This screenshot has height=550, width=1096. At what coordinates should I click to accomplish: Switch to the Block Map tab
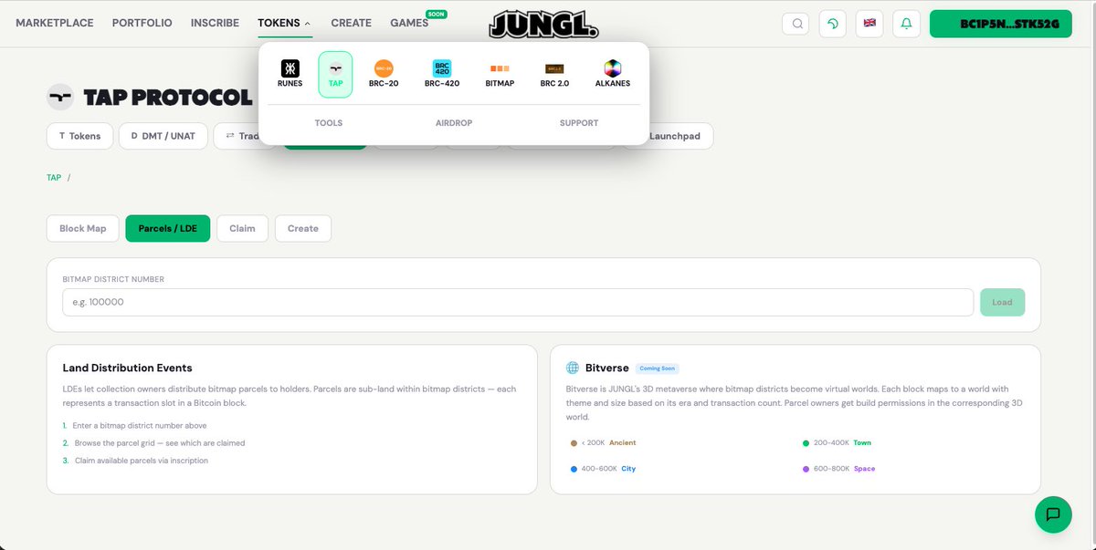83,228
